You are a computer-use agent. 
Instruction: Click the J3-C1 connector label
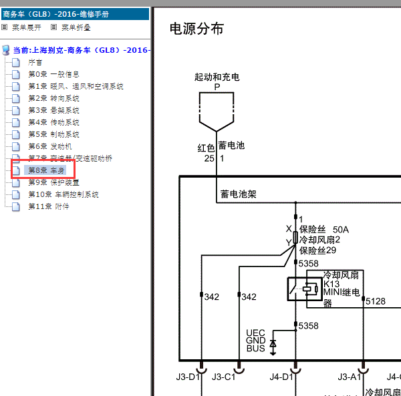[223, 377]
